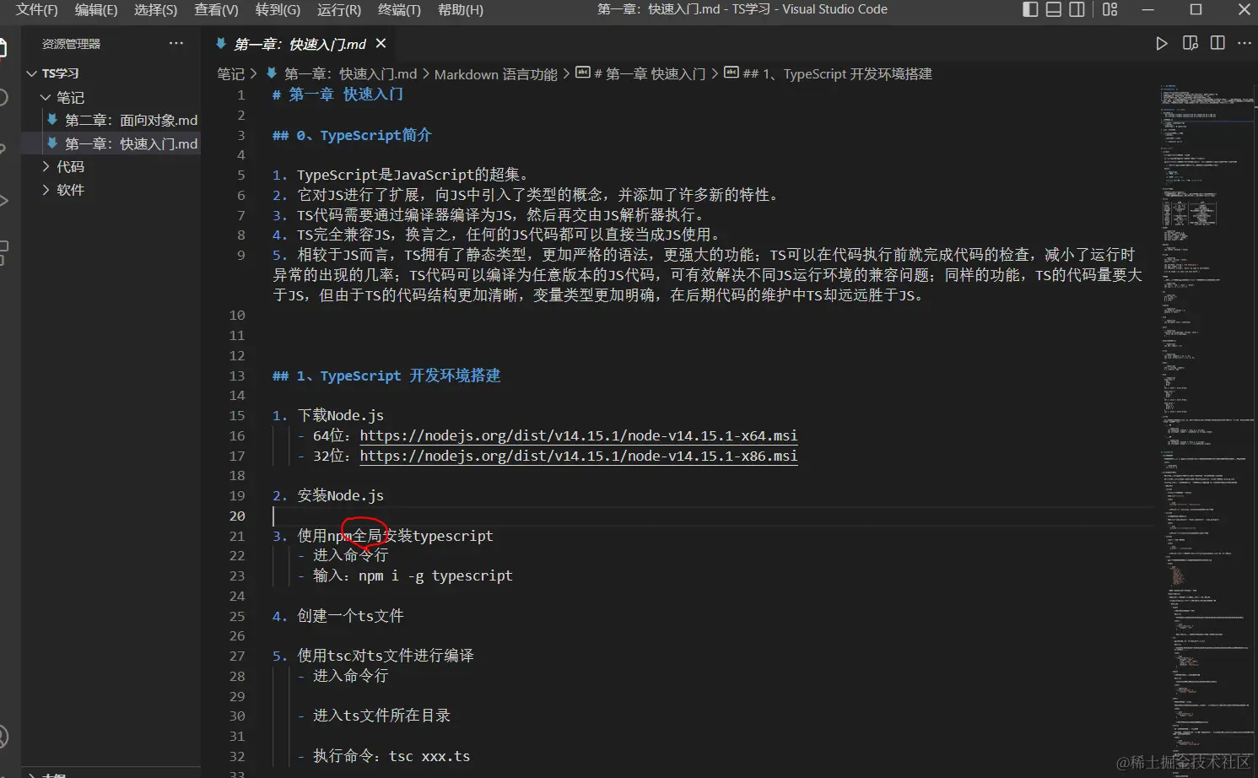
Task: Click ## 1、TypeScript 开发环境搭建 breadcrumb
Action: [x=837, y=74]
